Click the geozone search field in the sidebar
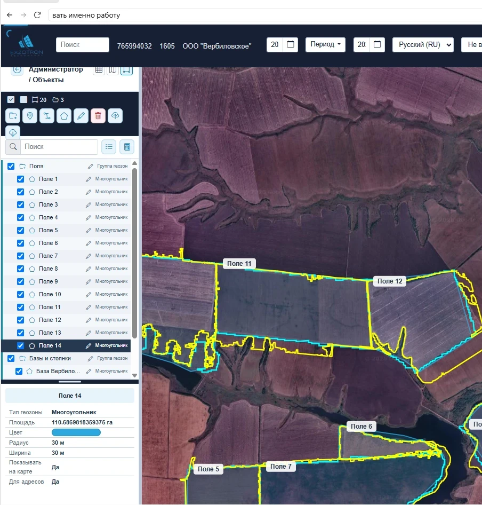Viewport: 482px width, 505px height. click(x=59, y=147)
